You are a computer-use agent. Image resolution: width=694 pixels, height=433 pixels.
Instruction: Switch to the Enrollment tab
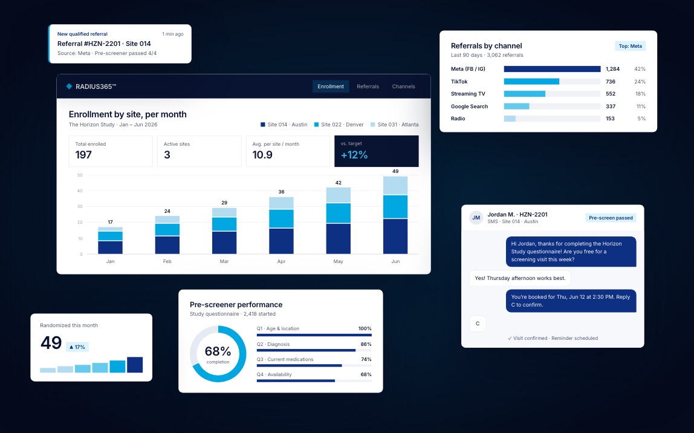pyautogui.click(x=331, y=86)
